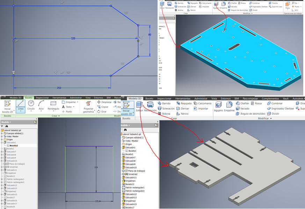This screenshot has width=305, height=209.
Task: Switch to Modelo 3D tab in Boceto-tab window
Action: [15, 98]
